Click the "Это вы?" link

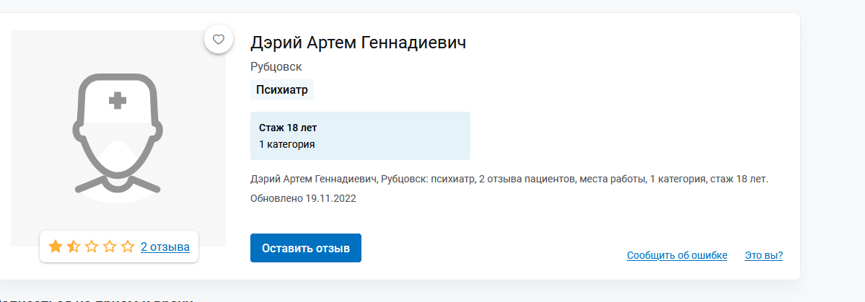click(x=763, y=256)
